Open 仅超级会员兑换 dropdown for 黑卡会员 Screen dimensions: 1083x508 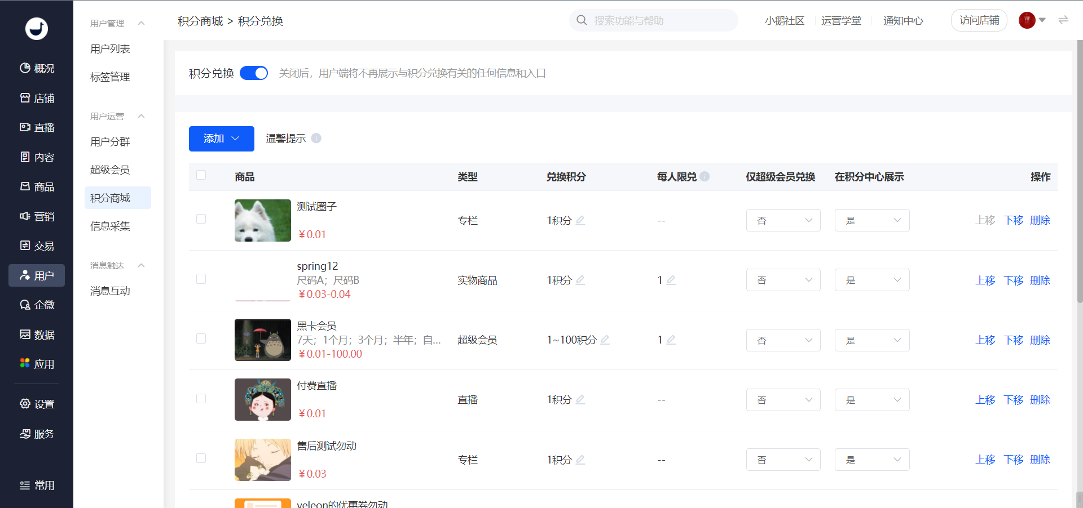click(783, 340)
